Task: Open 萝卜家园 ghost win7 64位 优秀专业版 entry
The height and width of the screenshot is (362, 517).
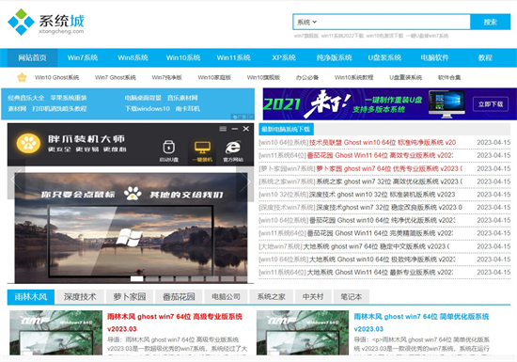Action: [x=389, y=168]
